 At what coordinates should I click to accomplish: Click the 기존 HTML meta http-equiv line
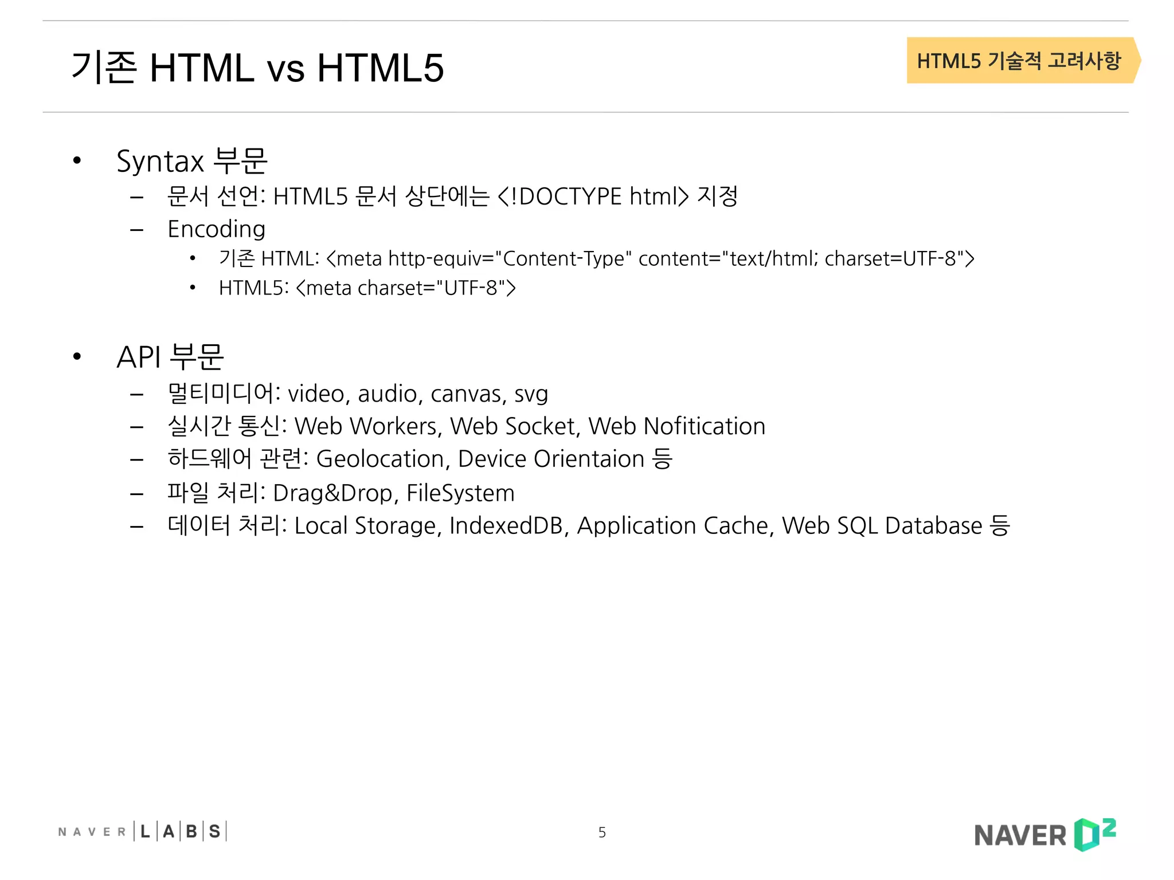point(596,258)
